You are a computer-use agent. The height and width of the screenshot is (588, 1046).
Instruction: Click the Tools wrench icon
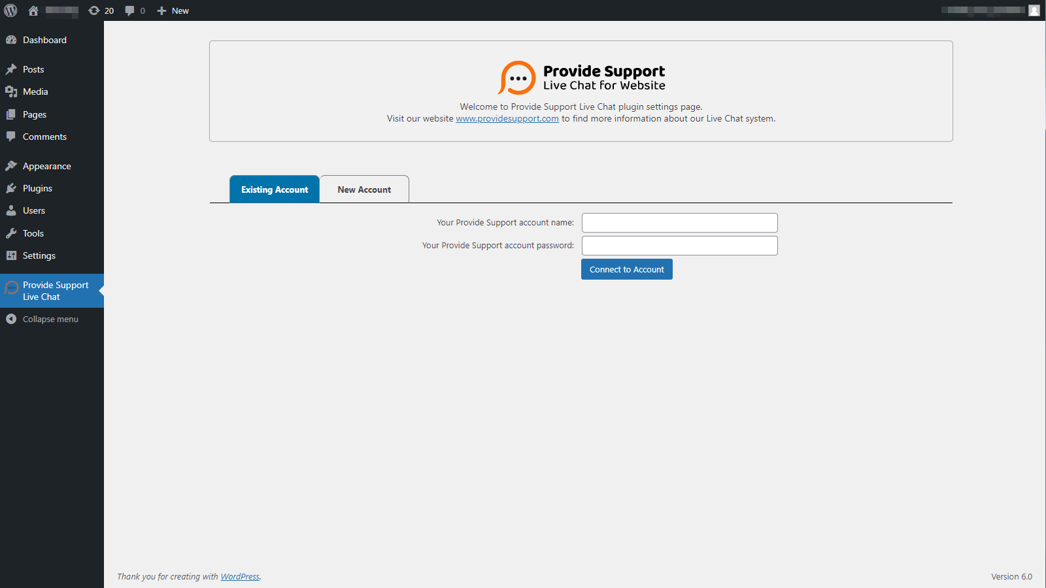[x=11, y=233]
